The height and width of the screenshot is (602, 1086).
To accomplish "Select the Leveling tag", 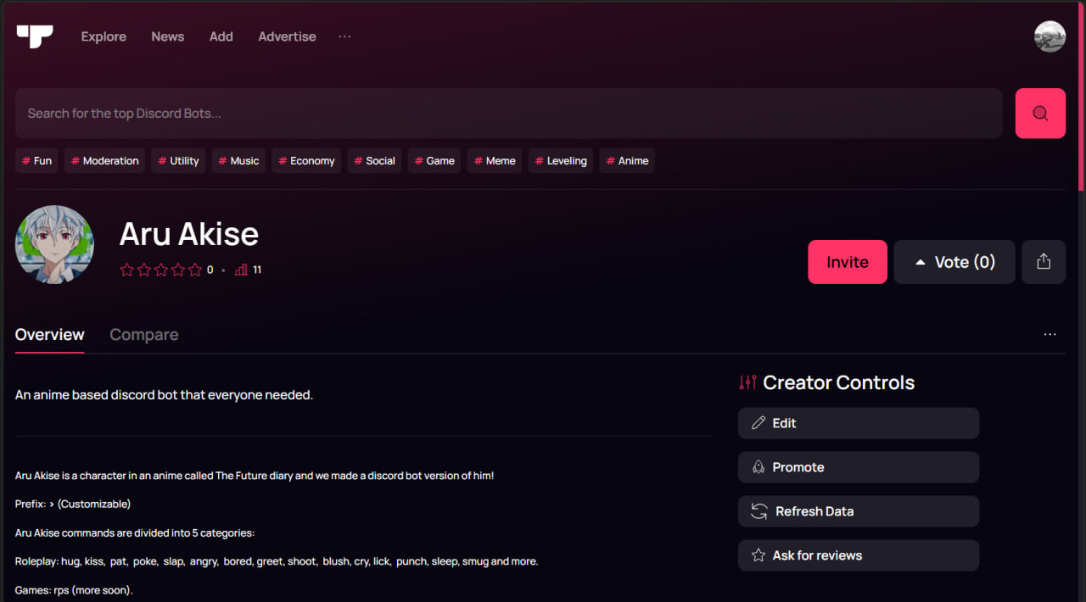I will (561, 161).
